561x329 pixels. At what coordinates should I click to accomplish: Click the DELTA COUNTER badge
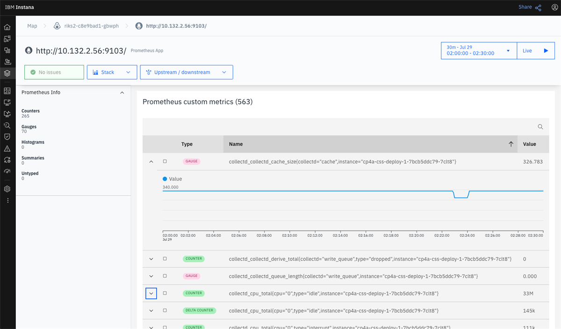199,310
